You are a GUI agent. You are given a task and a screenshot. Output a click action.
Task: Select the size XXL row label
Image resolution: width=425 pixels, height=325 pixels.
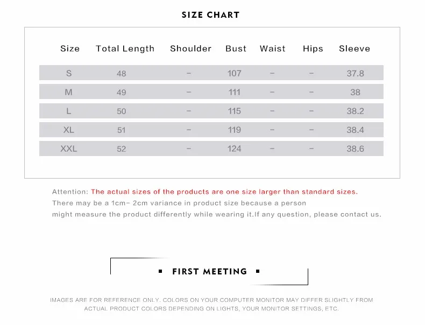pyautogui.click(x=68, y=149)
